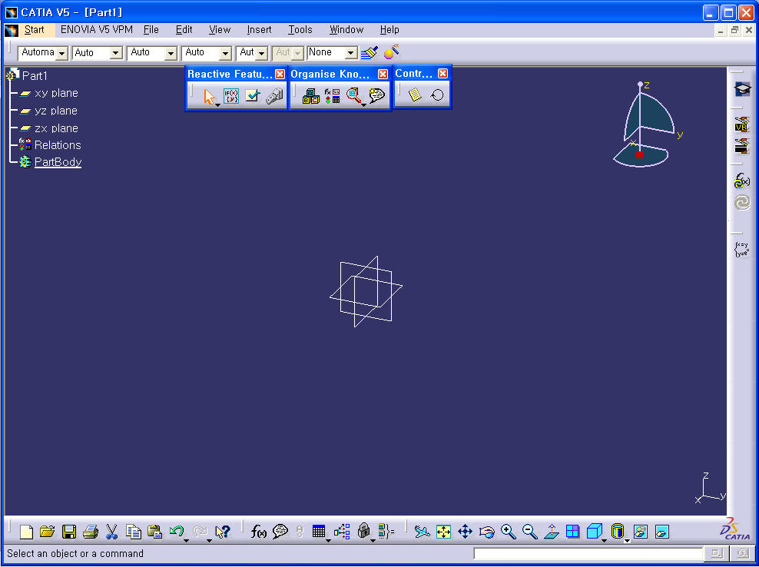Image resolution: width=759 pixels, height=567 pixels.
Task: Open the Insert menu
Action: click(x=259, y=29)
